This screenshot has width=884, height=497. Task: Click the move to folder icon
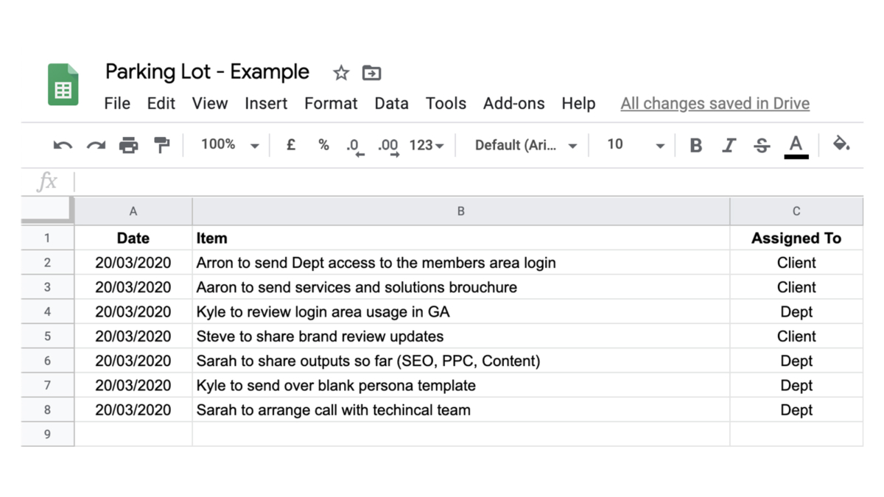click(371, 73)
